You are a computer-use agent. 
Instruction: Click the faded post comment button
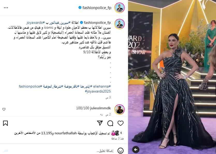[x=5, y=151]
